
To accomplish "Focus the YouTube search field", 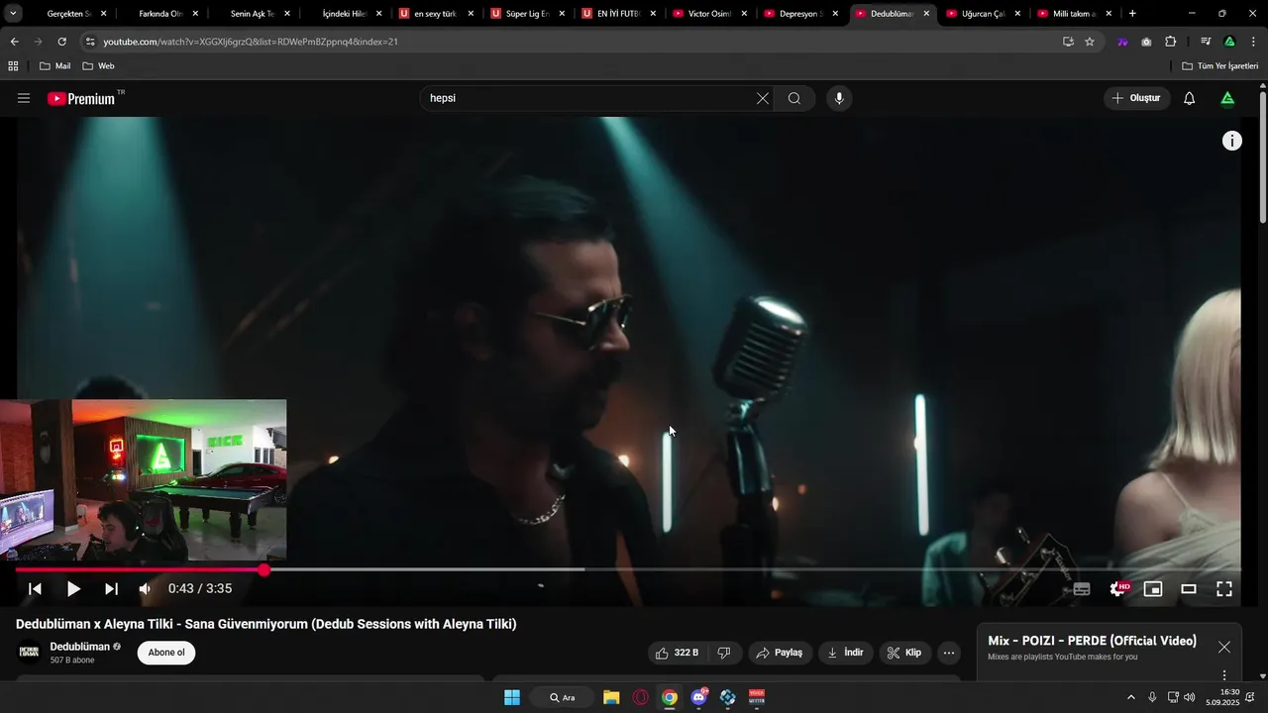I will pos(589,98).
